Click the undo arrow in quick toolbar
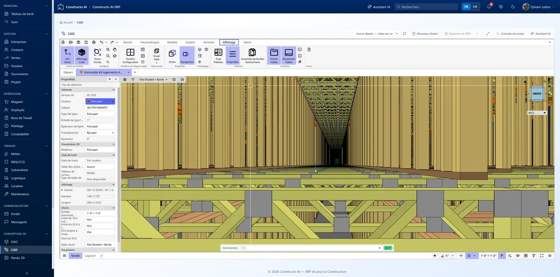The image size is (560, 277). (x=101, y=42)
